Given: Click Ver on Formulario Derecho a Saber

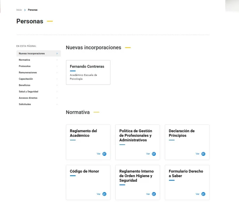Looking at the screenshot, I should click(198, 194).
